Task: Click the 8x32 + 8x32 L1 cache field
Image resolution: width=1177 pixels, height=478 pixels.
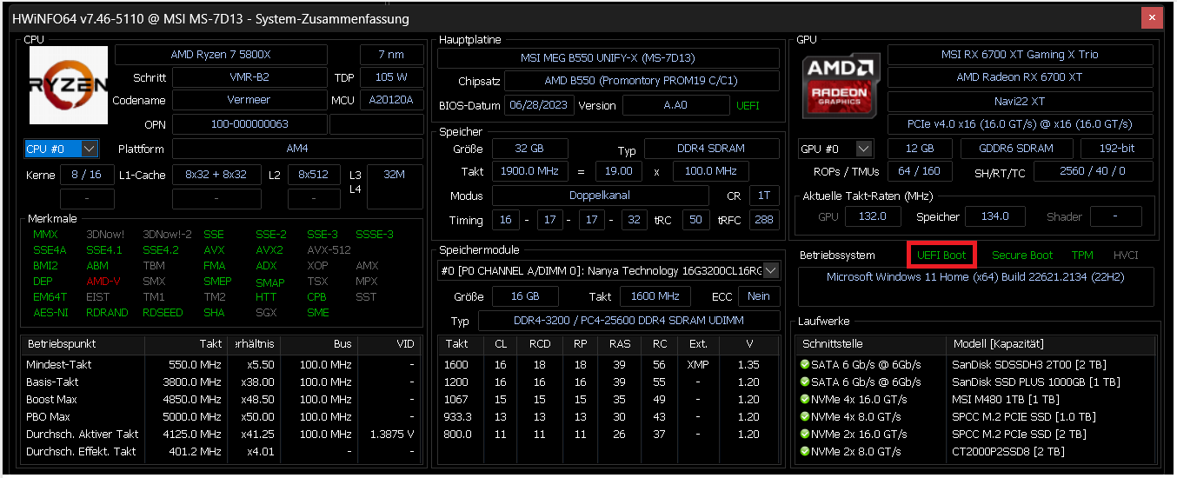Action: (x=216, y=175)
